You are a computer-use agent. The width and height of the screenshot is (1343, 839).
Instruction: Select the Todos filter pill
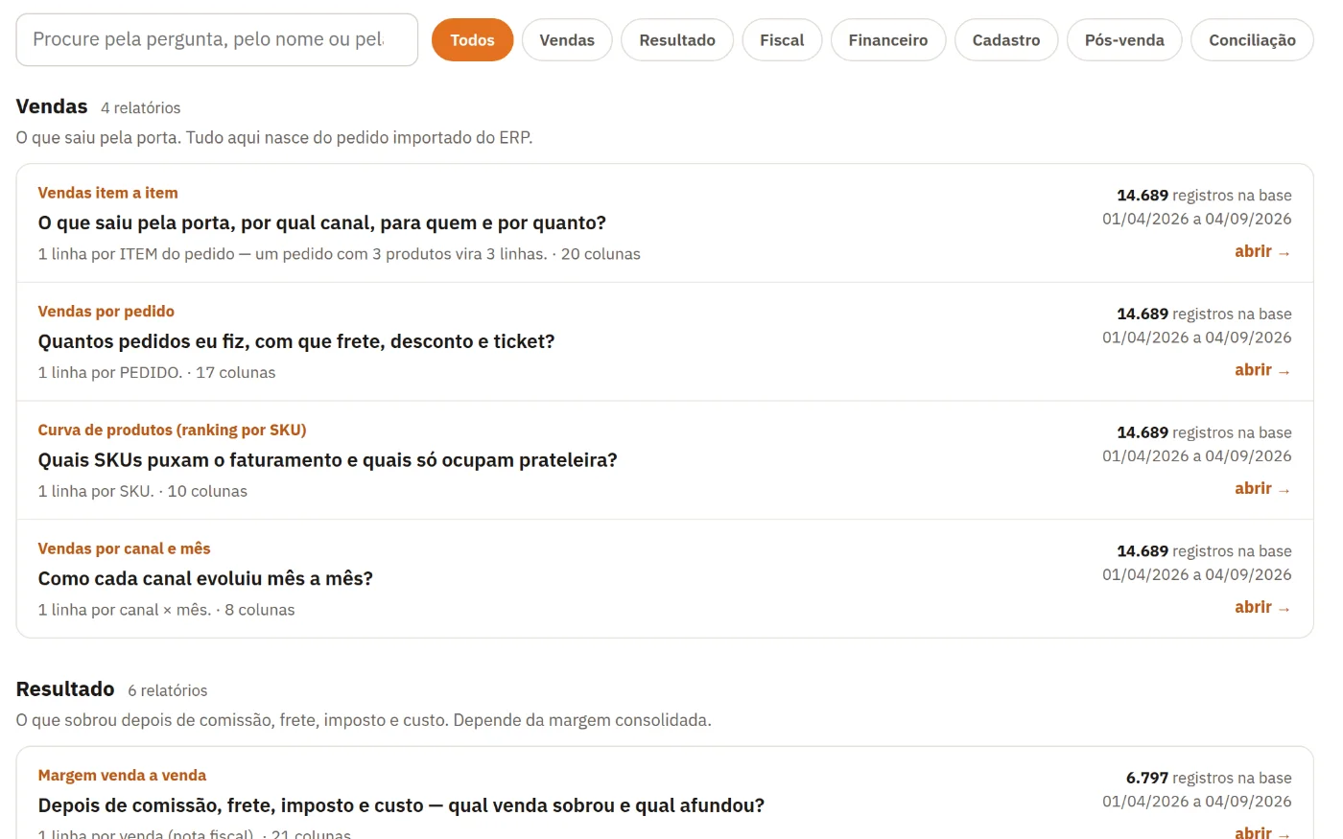(x=472, y=40)
